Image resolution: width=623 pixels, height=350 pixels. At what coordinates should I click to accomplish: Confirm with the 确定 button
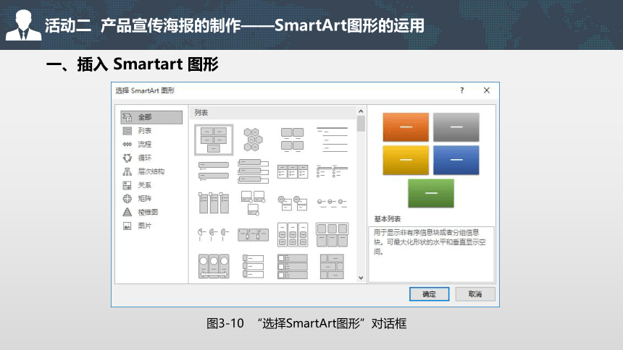(429, 294)
